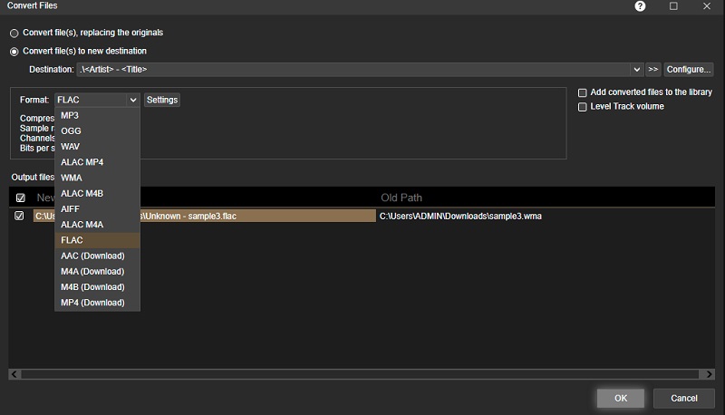Click the Old Path column header
The width and height of the screenshot is (725, 415).
pos(401,198)
